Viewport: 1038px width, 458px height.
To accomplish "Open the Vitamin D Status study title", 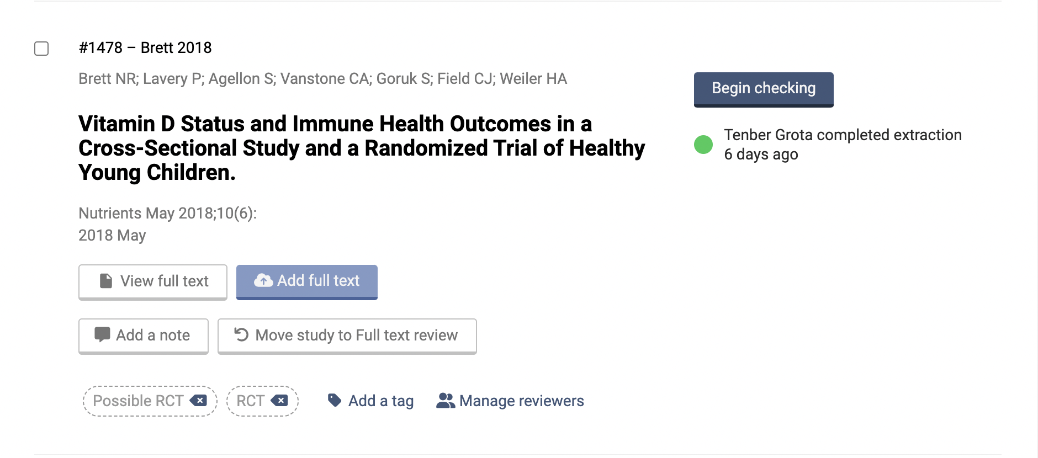I will tap(361, 148).
